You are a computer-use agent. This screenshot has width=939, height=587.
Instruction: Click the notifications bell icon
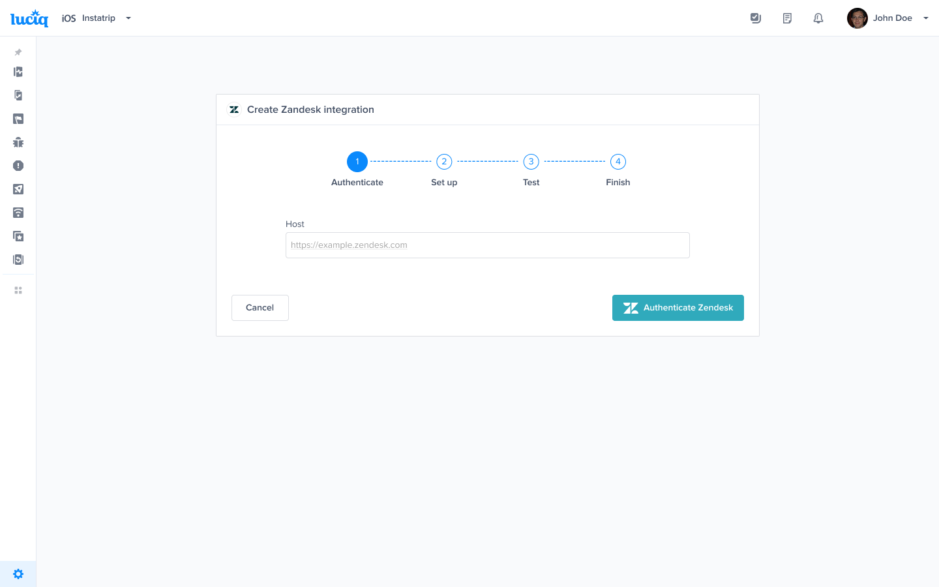click(x=818, y=18)
